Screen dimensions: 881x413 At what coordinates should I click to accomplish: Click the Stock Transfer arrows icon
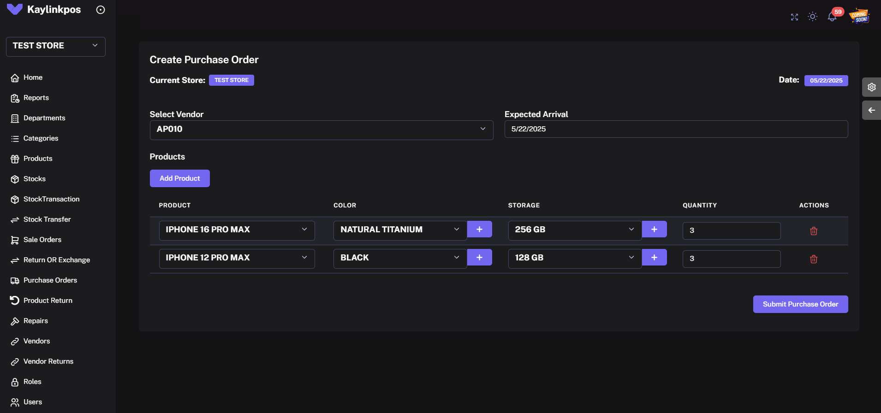(x=15, y=220)
